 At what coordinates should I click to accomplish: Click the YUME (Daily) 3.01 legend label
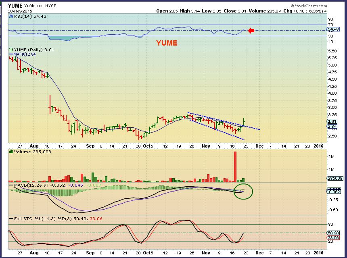pos(34,50)
